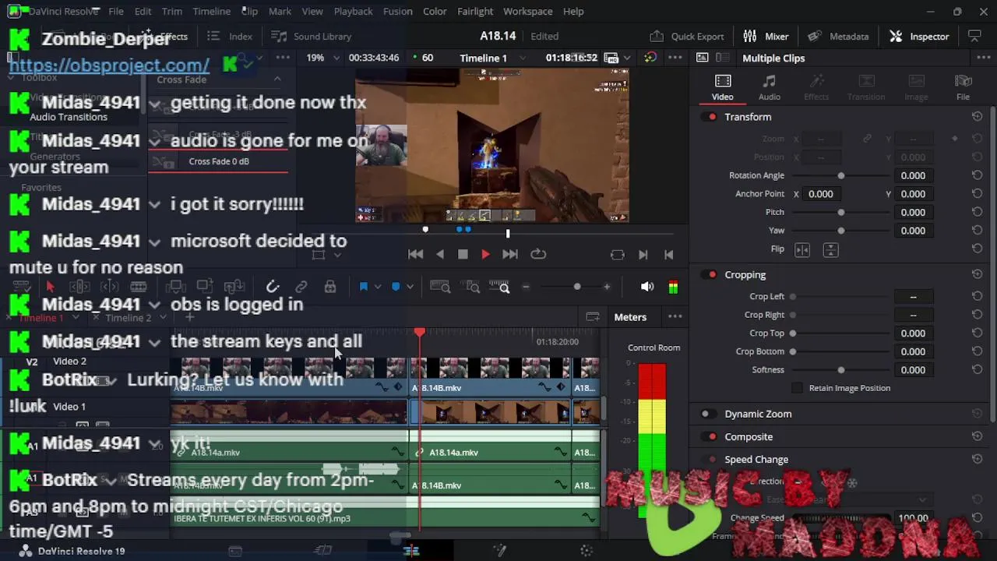
Task: Click Quick Export button
Action: pos(687,37)
